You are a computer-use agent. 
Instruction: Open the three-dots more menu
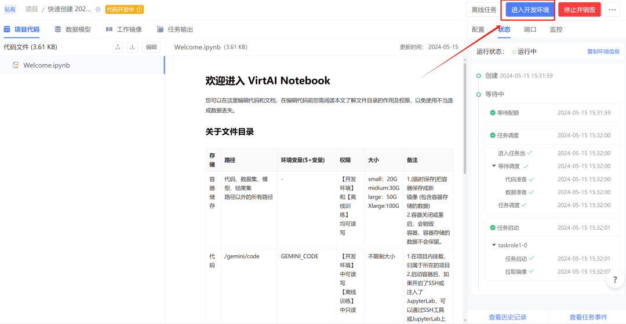[x=613, y=10]
